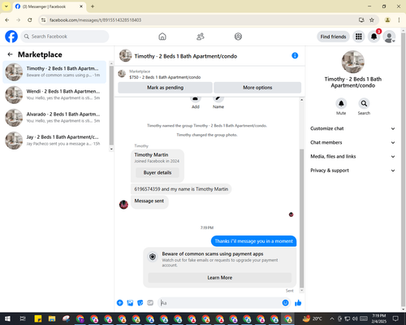Viewport: 406px width, 325px height.
Task: Open the Friends icon in top navigation
Action: (x=201, y=37)
